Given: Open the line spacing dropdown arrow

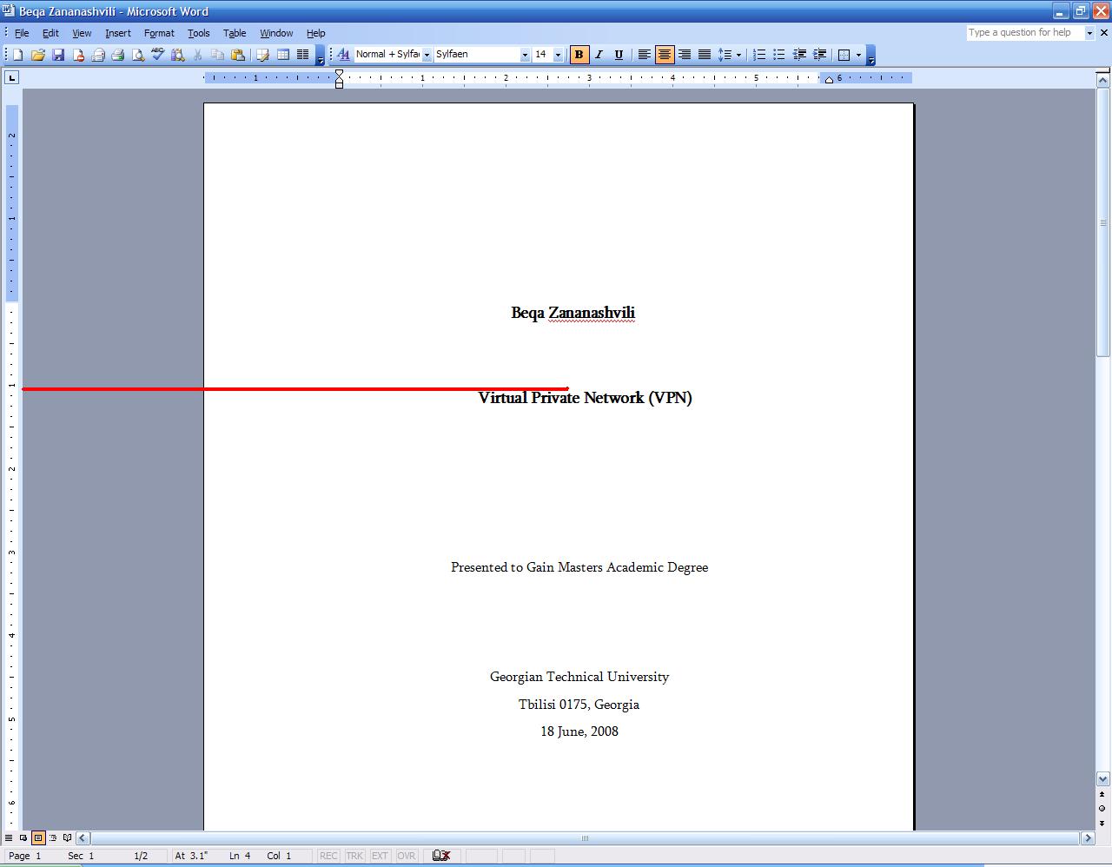Looking at the screenshot, I should pos(738,55).
